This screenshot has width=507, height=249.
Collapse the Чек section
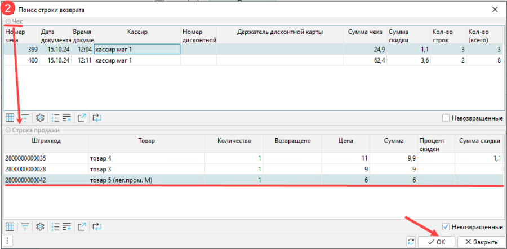point(8,21)
